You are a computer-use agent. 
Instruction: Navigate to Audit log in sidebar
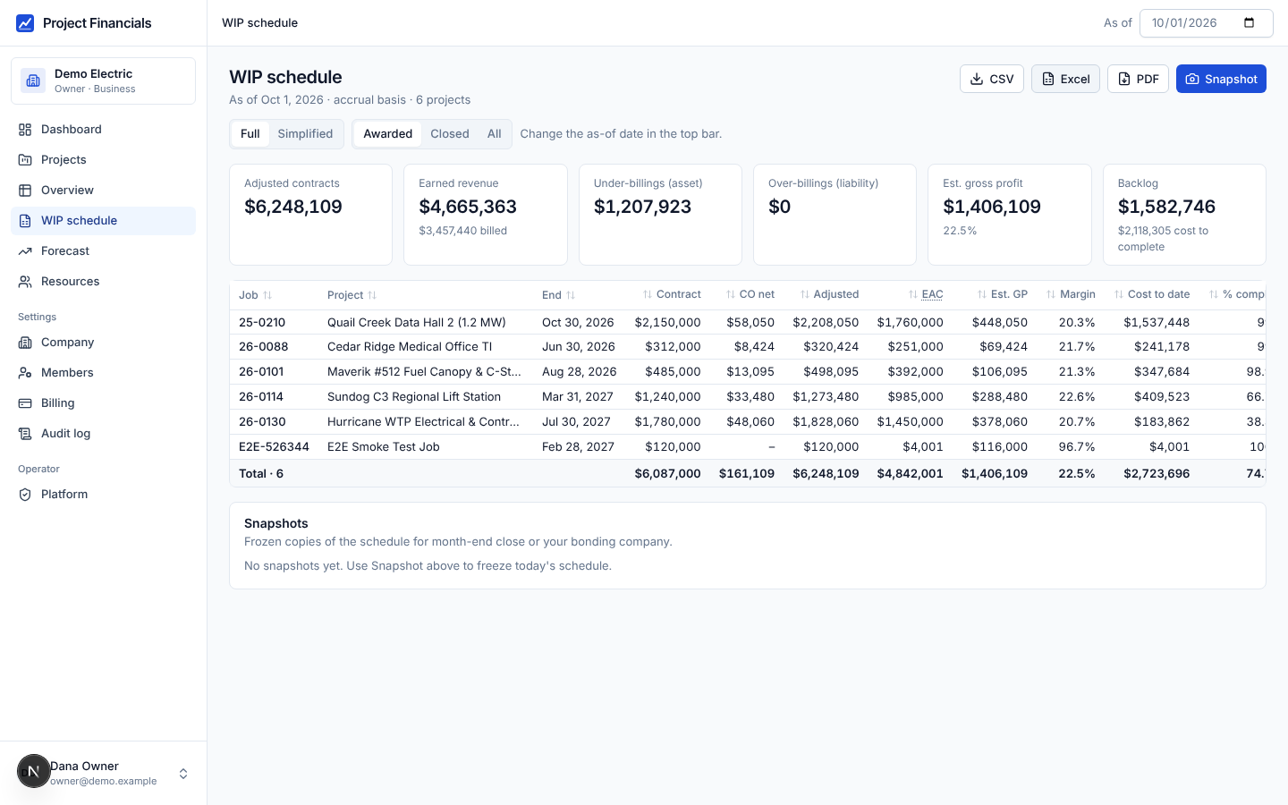[103, 434]
